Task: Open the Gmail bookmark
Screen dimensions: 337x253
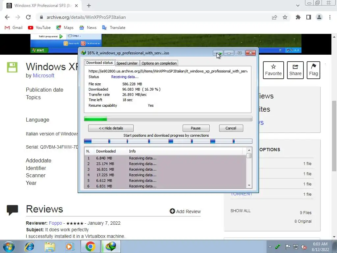Action: pyautogui.click(x=13, y=28)
